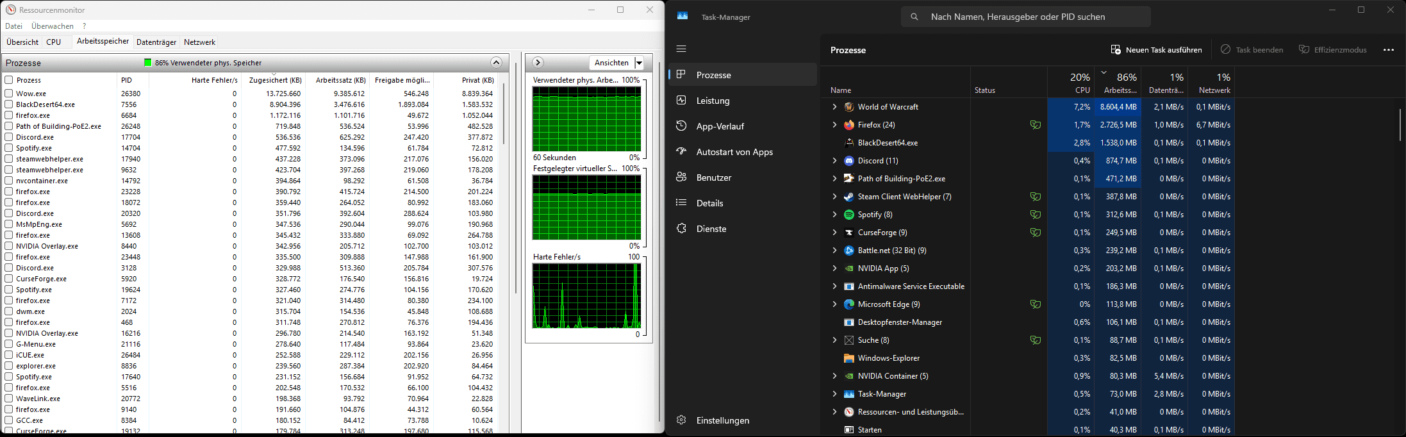Sort by CPU 20% column header
Viewport: 1406px width, 437px height.
tap(1071, 83)
